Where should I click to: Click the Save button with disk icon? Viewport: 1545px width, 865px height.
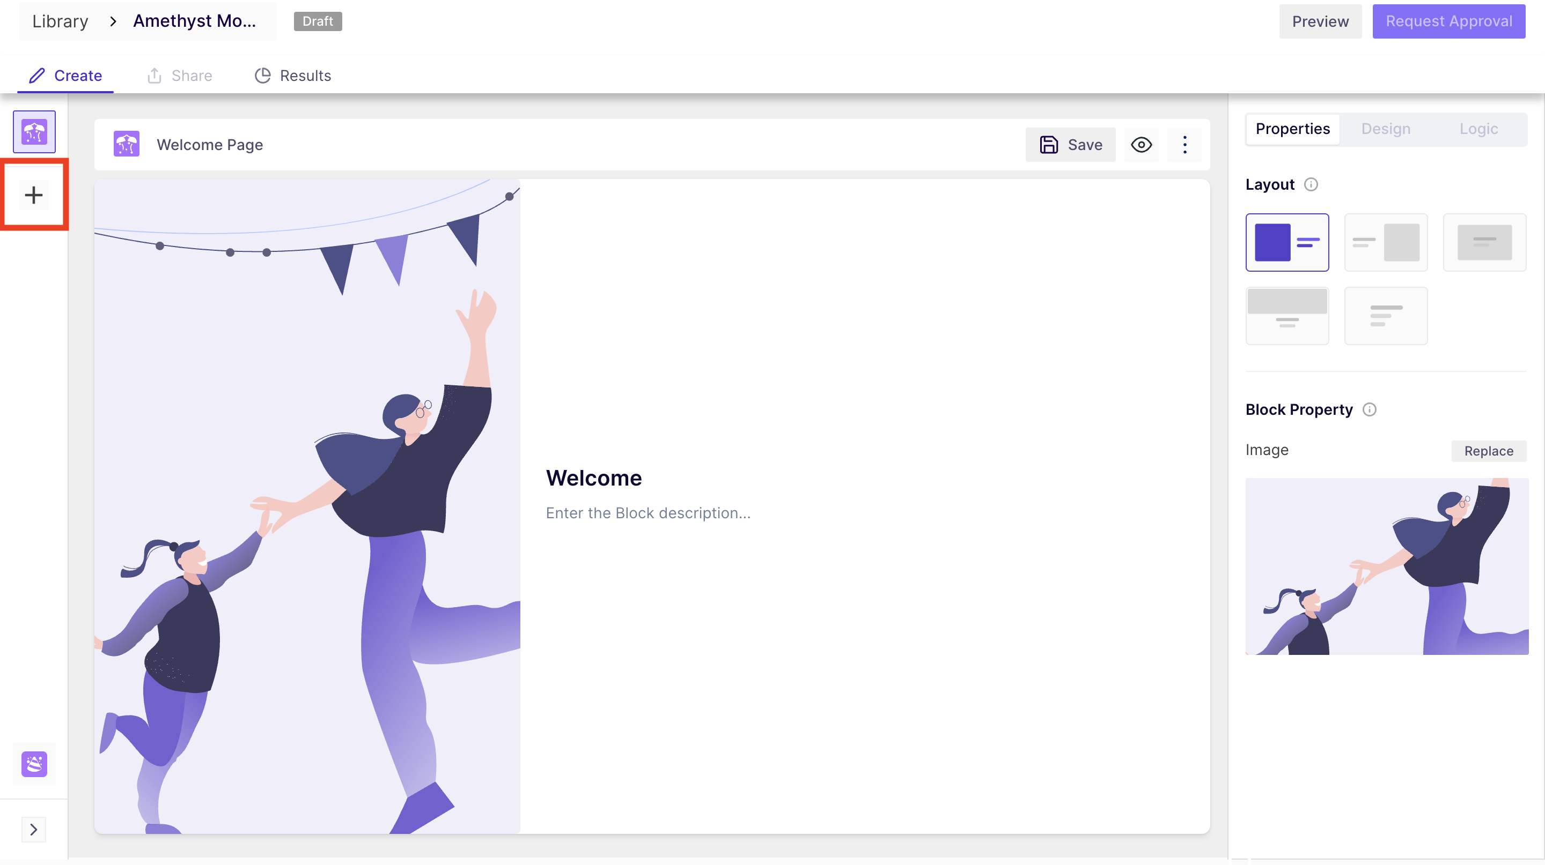(1071, 144)
